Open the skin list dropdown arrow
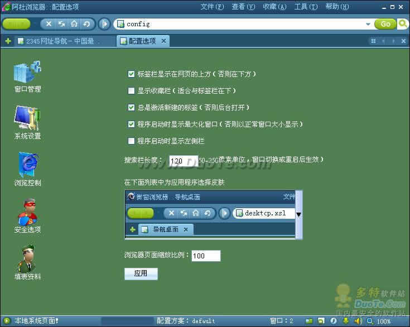410x327 pixels. (x=298, y=214)
